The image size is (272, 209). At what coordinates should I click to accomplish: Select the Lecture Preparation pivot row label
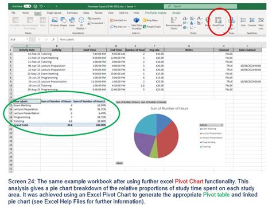coord(26,109)
